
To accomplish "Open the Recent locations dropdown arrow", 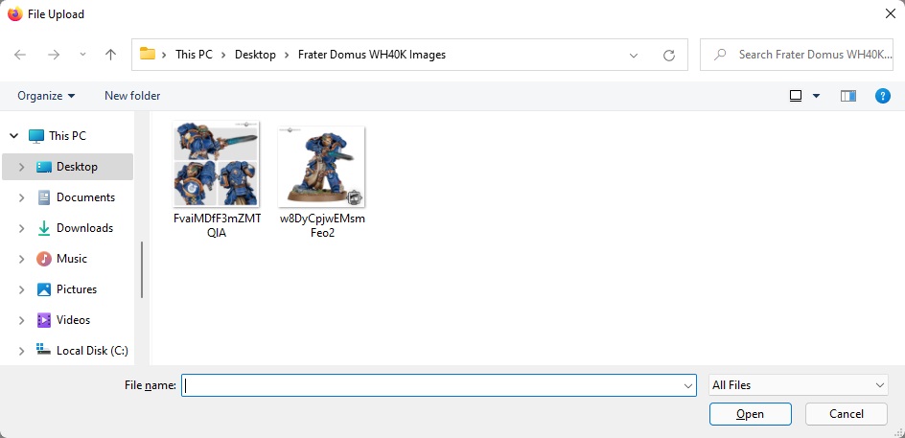I will point(83,55).
